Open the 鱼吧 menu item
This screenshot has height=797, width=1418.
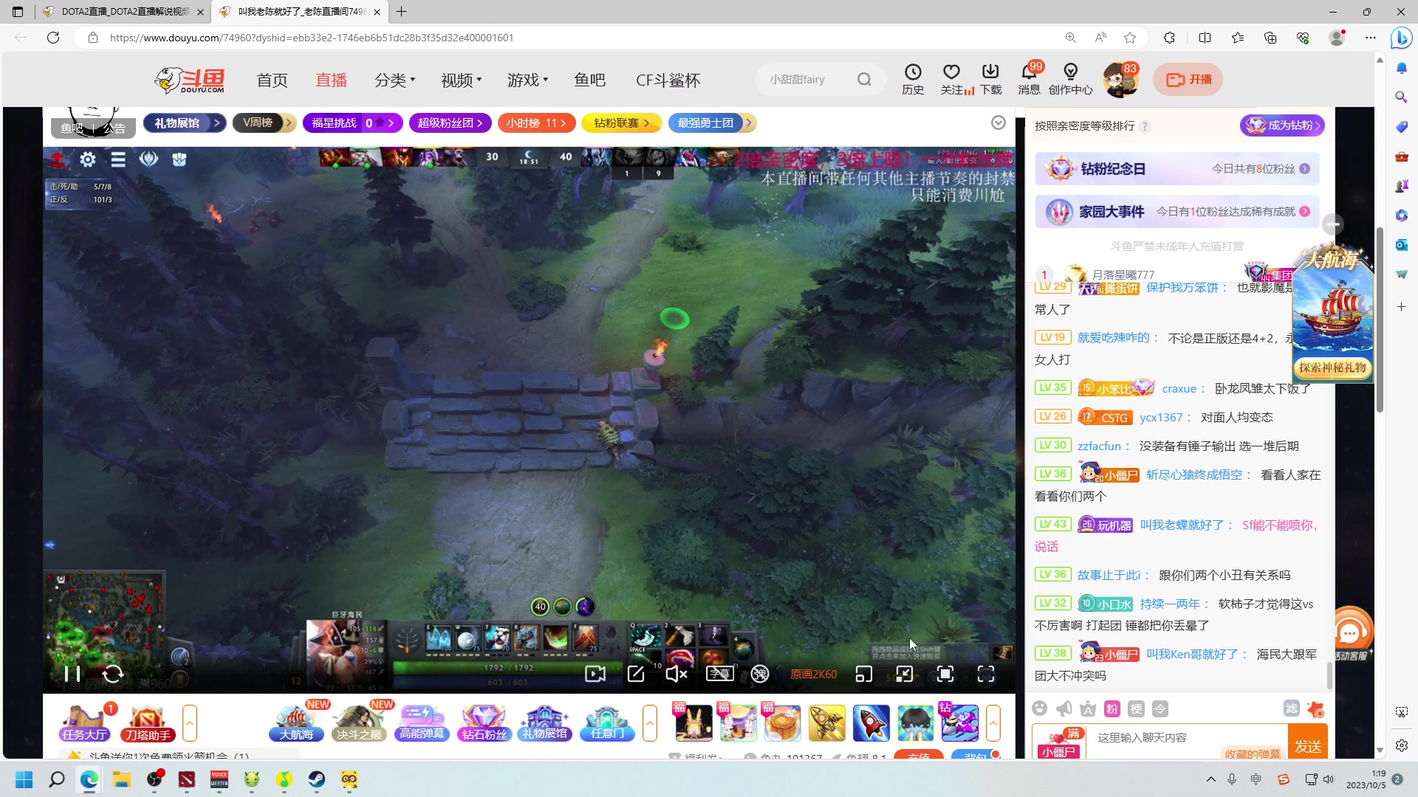click(x=589, y=80)
